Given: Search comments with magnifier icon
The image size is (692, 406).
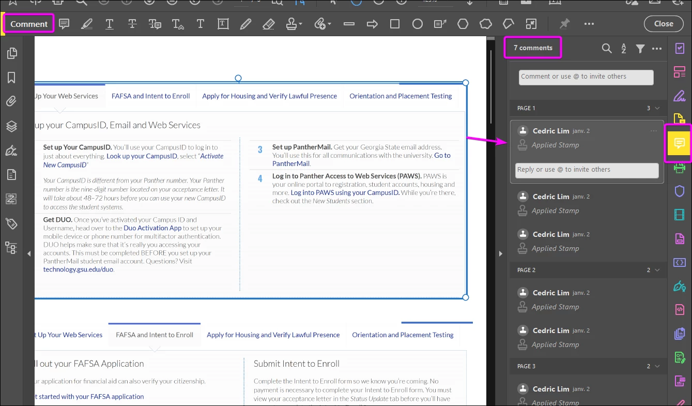Looking at the screenshot, I should 607,49.
